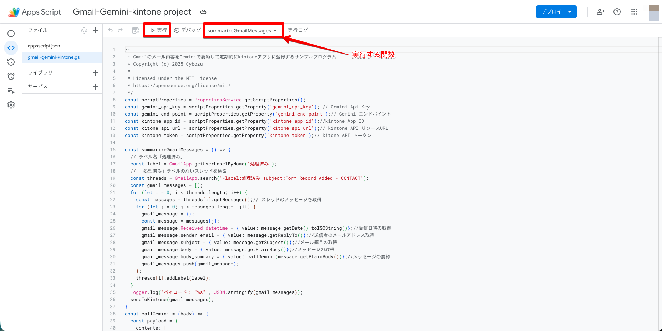
Task: View the project version history
Action: (11, 62)
